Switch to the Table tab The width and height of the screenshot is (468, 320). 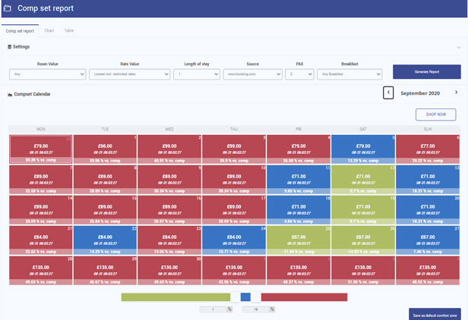pyautogui.click(x=69, y=31)
